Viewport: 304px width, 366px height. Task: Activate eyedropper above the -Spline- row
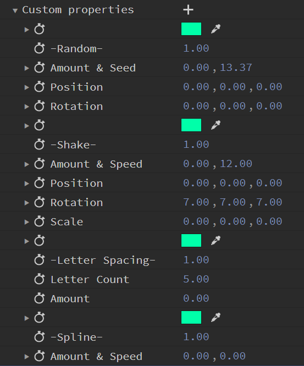215,318
